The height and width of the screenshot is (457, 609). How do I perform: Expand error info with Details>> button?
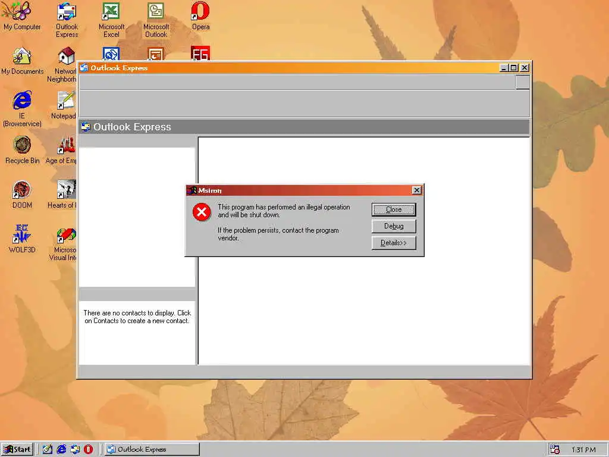pos(394,243)
